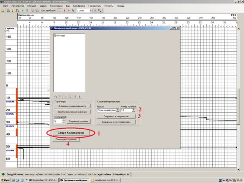Open the Калибровка menu
Viewport: 244px width, 183px height.
79,6
